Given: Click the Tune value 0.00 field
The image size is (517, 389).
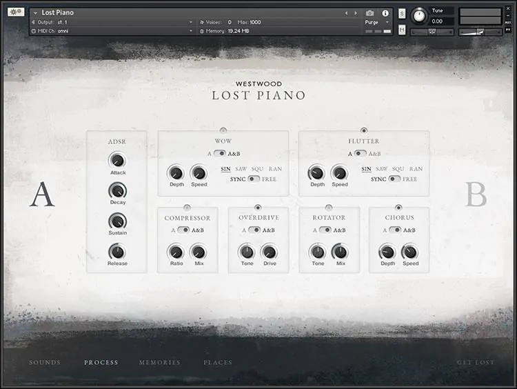Looking at the screenshot, I should [441, 21].
